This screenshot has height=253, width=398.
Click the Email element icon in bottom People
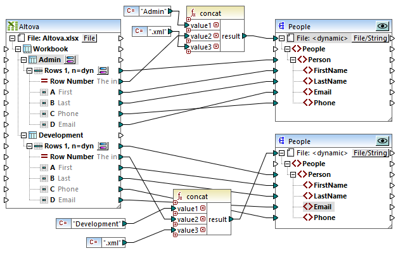(308, 207)
